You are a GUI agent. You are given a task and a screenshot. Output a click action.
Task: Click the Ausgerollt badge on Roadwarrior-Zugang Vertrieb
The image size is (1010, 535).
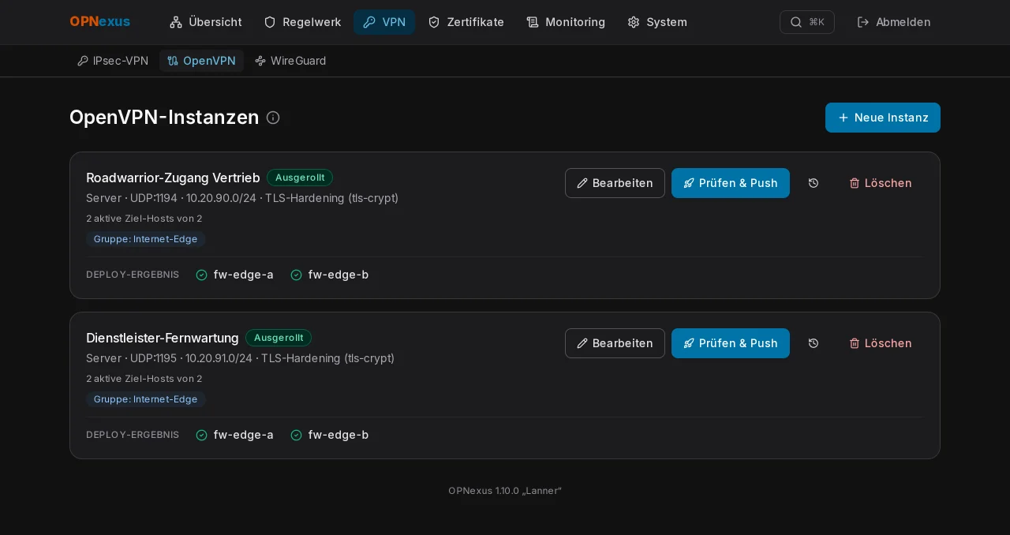point(300,178)
